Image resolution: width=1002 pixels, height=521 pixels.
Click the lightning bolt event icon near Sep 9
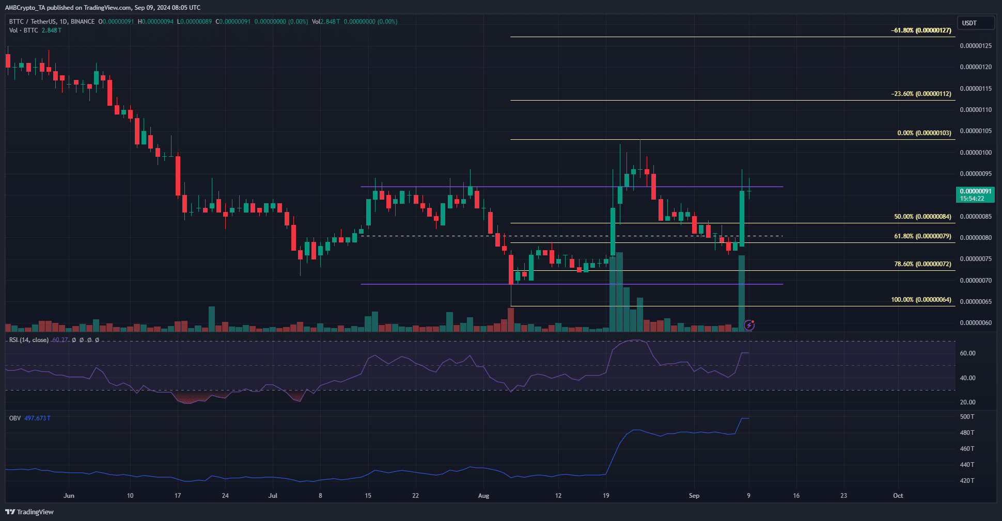point(749,325)
